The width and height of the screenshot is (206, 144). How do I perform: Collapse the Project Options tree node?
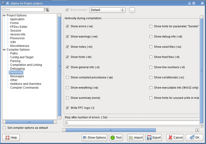click(4, 16)
